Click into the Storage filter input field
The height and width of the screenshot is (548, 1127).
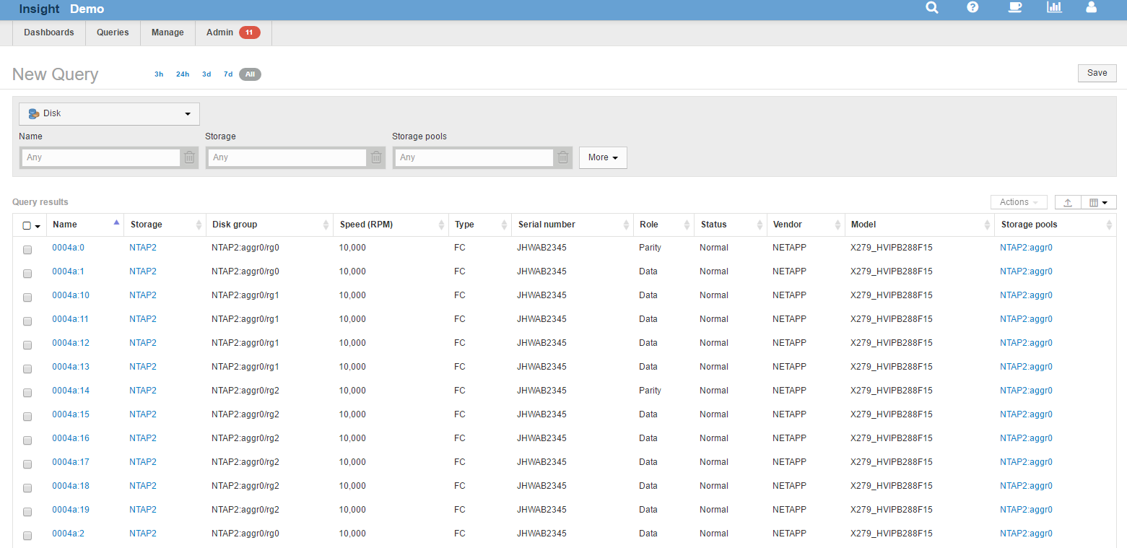[287, 157]
